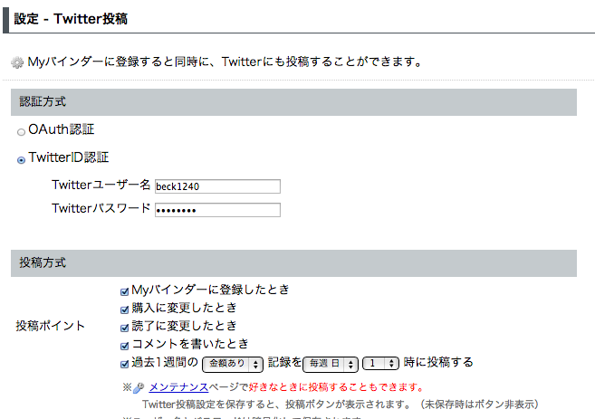Click the gear icon beside the Myバインダー description
Viewport: 595px width, 419px height.
coord(17,62)
